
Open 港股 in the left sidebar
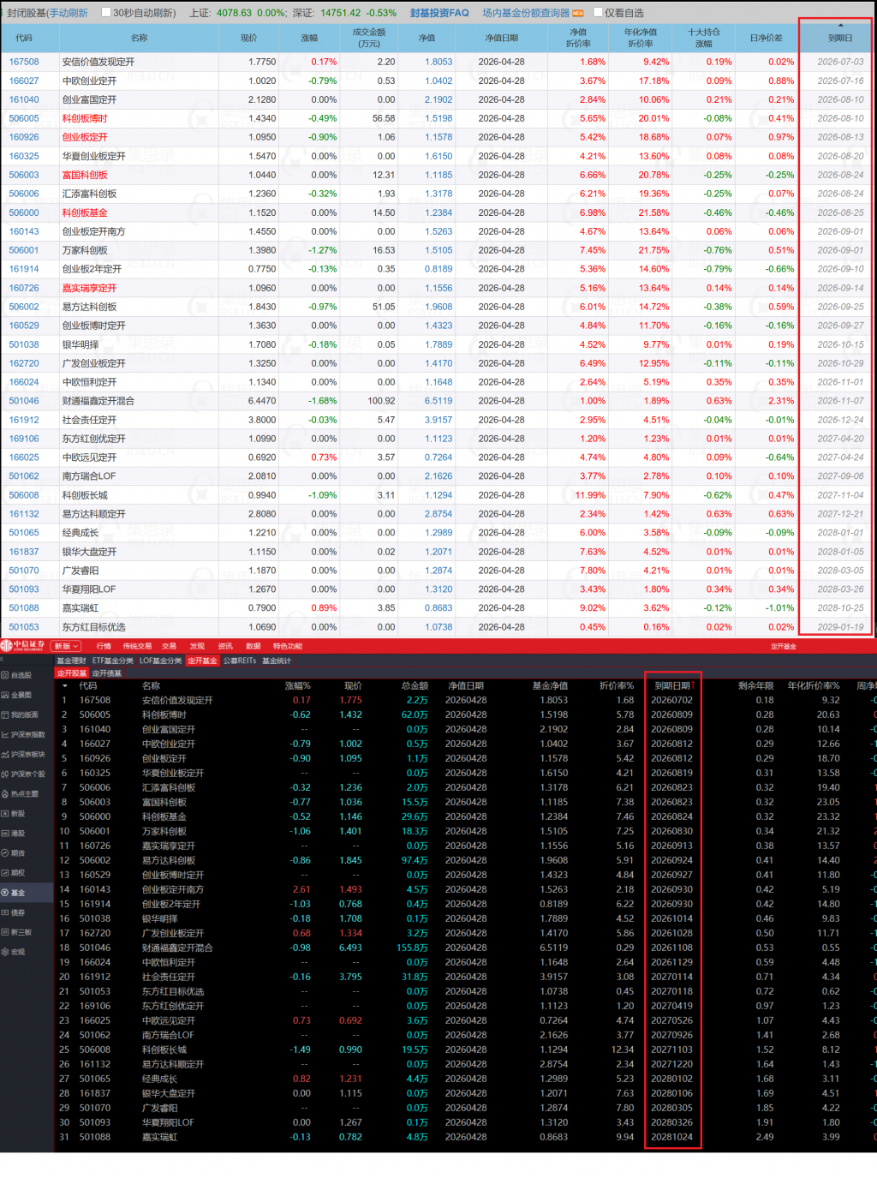coord(14,833)
